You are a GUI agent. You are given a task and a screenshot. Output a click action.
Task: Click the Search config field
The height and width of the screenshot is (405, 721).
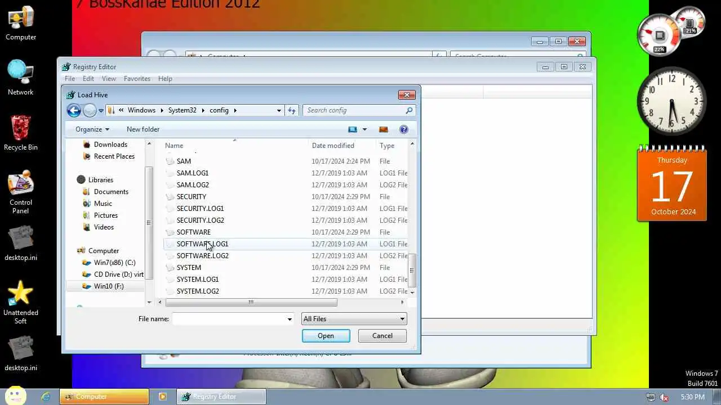click(x=354, y=110)
